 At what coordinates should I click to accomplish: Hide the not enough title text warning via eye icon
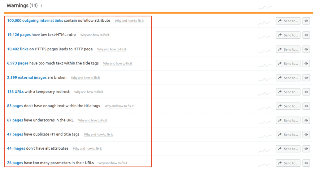point(306,106)
